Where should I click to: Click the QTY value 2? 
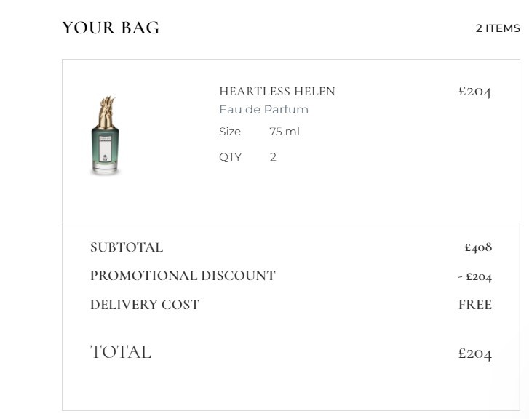(x=273, y=157)
